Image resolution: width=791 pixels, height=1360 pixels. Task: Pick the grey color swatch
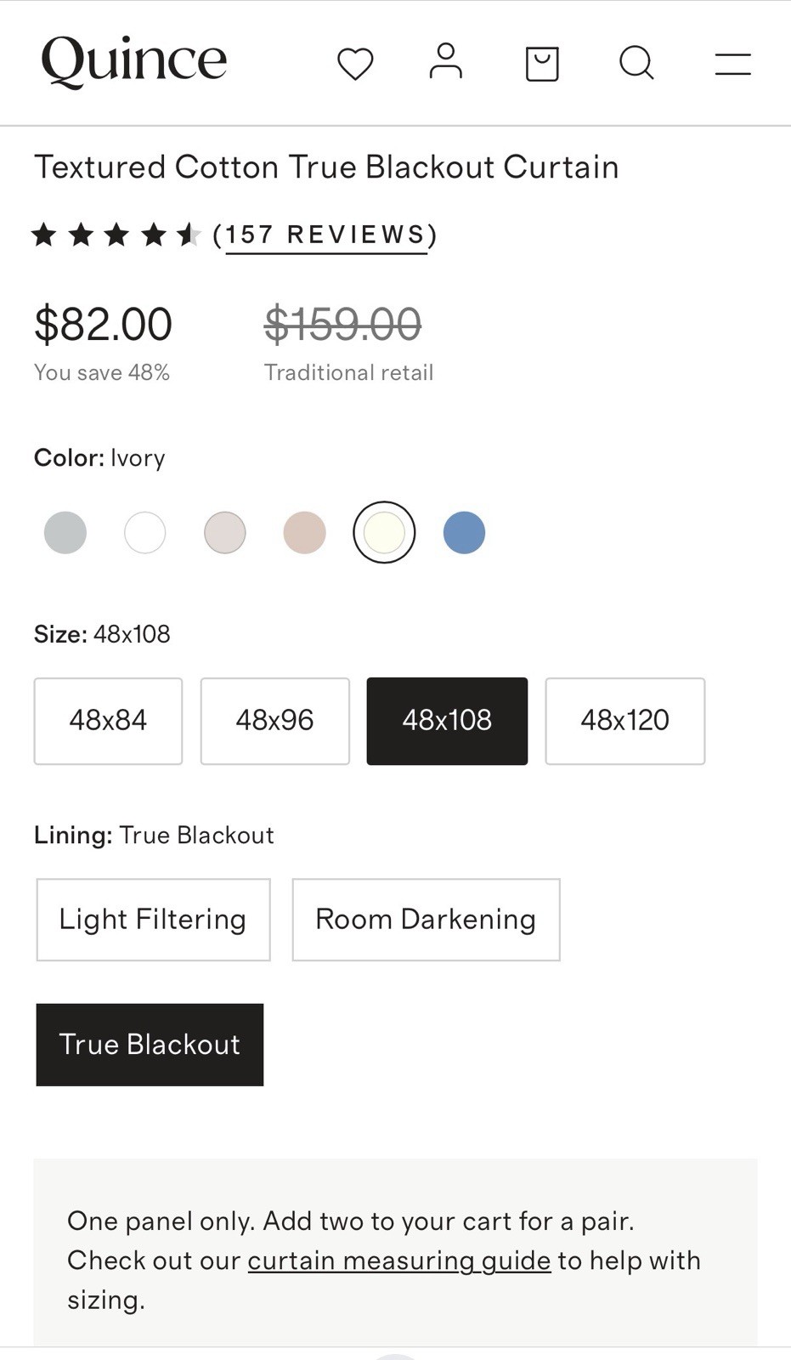65,533
